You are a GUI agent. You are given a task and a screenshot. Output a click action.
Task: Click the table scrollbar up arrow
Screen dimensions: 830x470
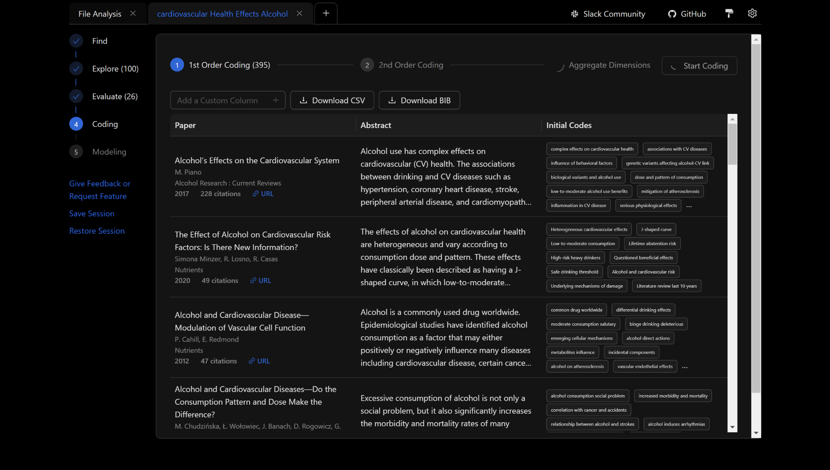click(732, 119)
